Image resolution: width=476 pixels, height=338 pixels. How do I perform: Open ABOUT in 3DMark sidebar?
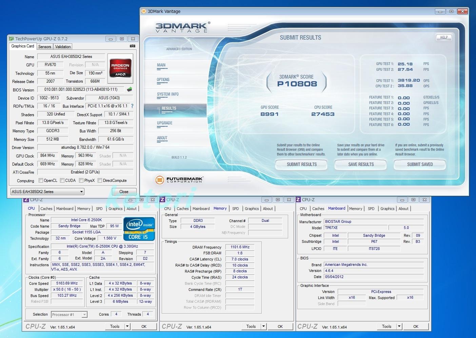162,138
